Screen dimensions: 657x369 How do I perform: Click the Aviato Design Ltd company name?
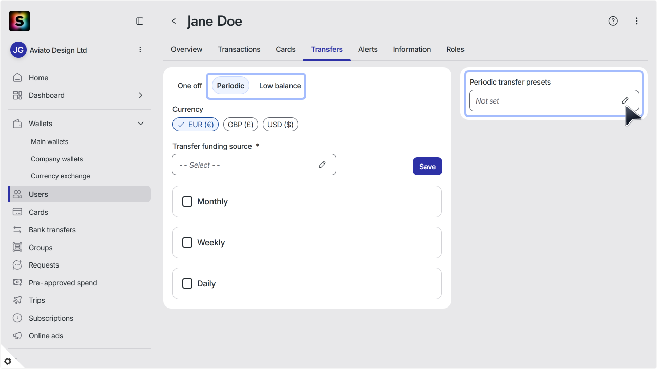59,50
